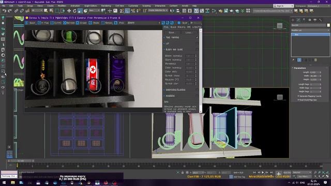Open the selection filter dropdown
The height and width of the screenshot is (186, 331).
click(37, 11)
